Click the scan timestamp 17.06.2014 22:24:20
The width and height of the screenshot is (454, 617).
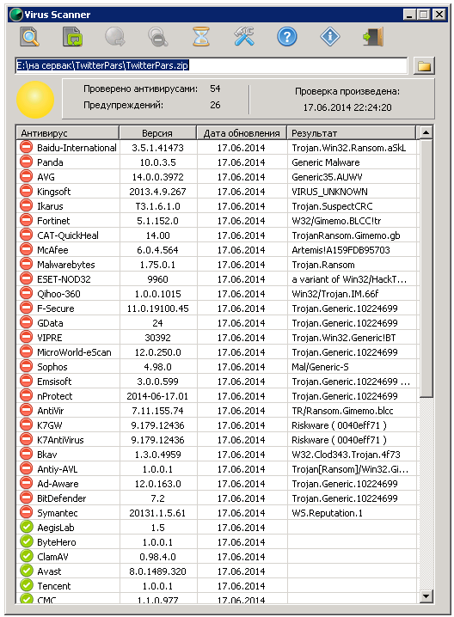point(347,107)
